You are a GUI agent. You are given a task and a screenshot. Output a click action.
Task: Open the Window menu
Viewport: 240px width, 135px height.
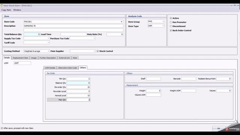click(x=17, y=10)
